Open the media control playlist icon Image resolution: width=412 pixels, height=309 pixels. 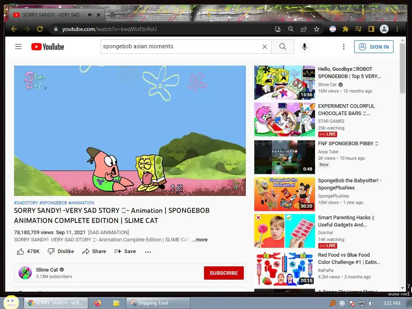point(358,29)
